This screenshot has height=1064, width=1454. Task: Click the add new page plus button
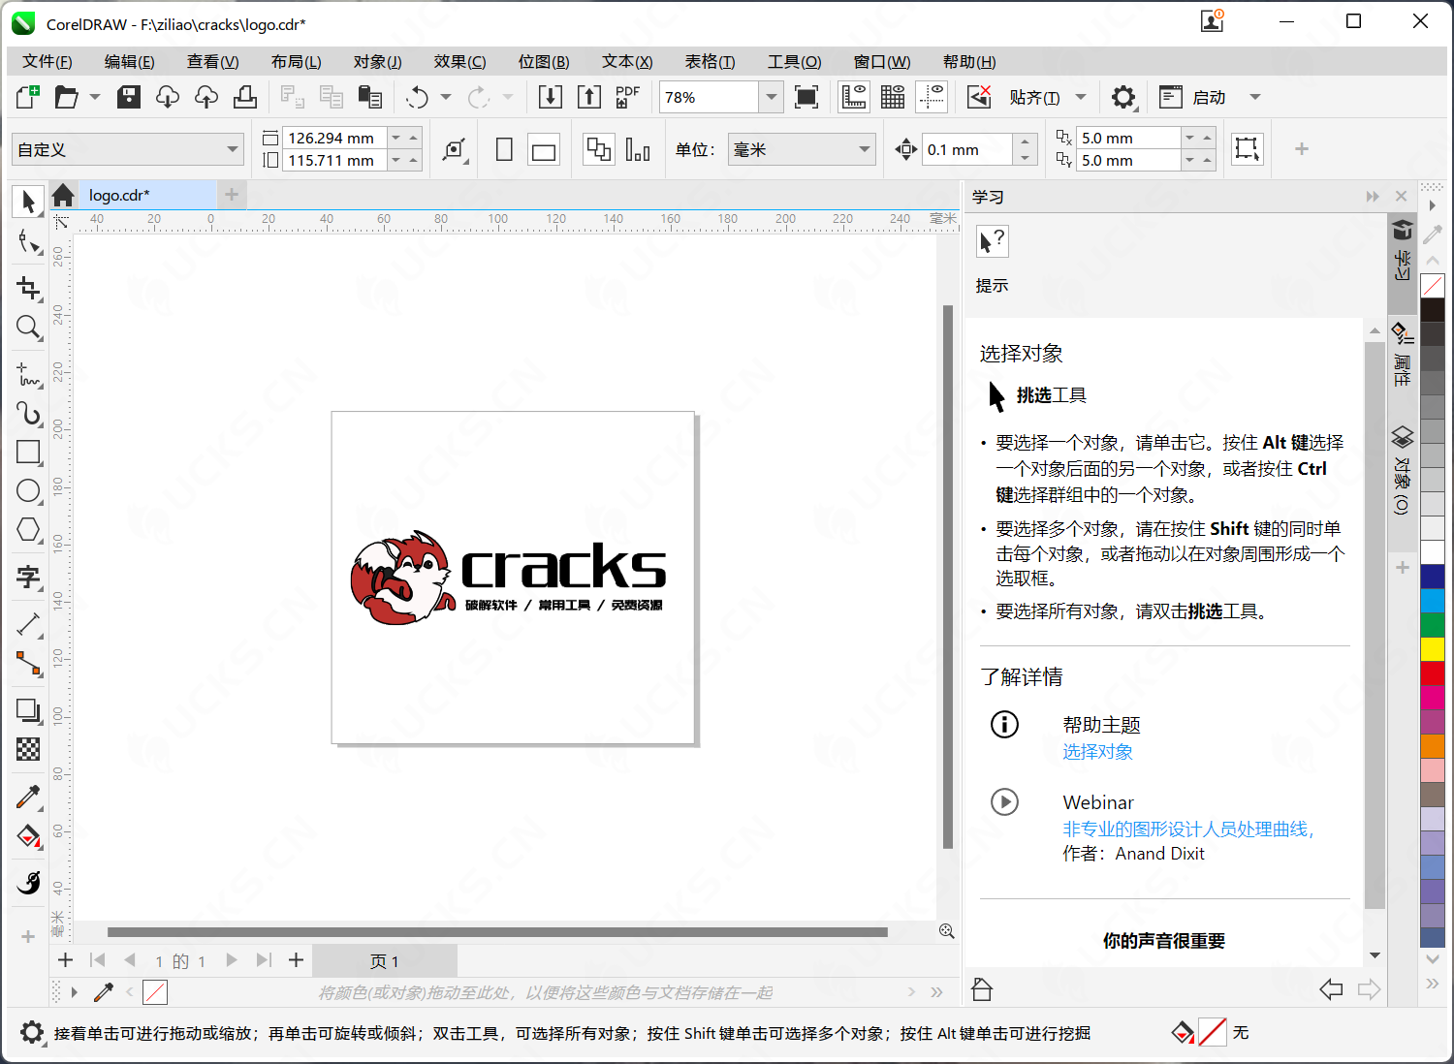click(296, 960)
